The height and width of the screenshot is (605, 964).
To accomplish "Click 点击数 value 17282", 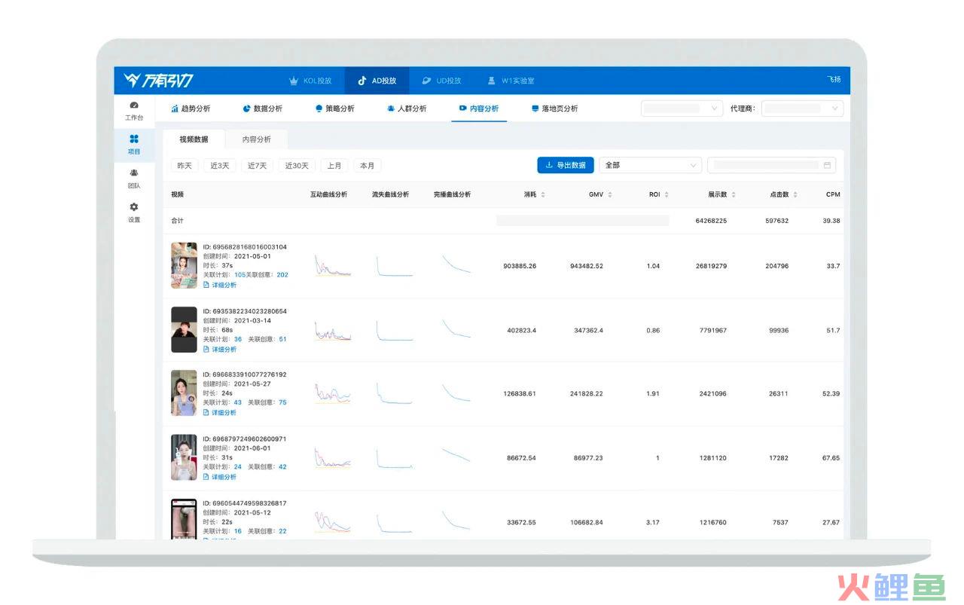I will (778, 458).
